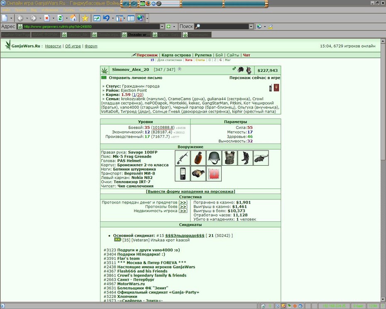Switch to the GAME ФОРУМ tab

click(46, 35)
